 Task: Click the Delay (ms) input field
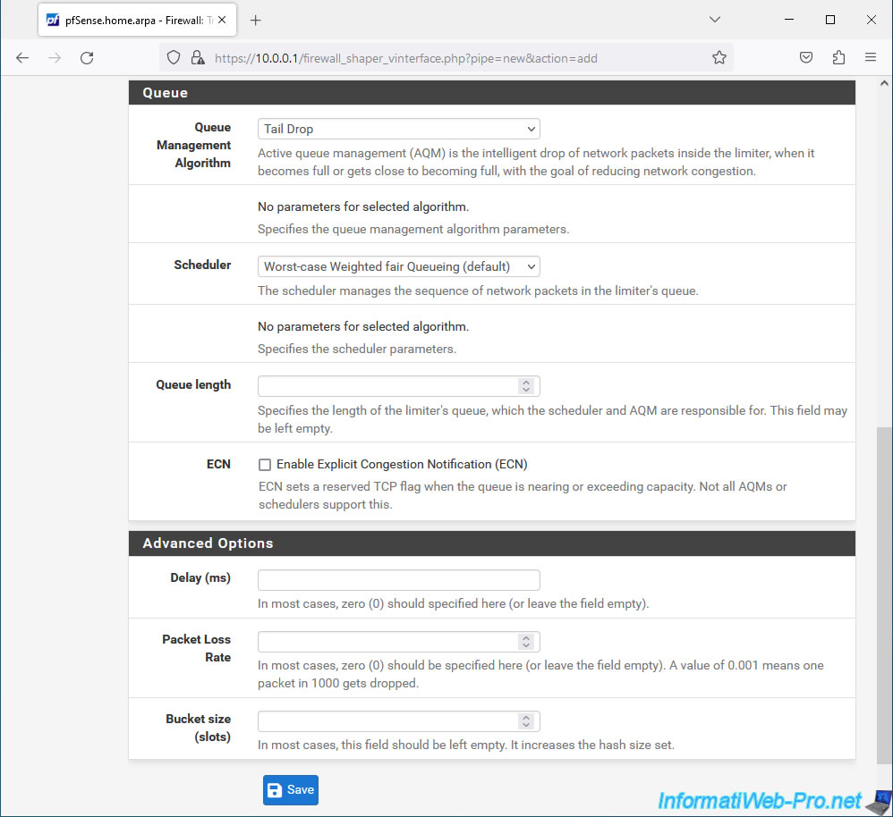click(x=399, y=580)
